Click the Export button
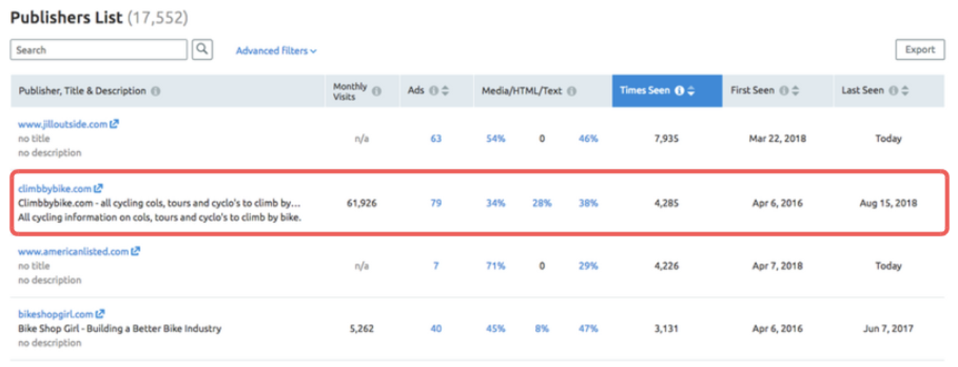Image resolution: width=958 pixels, height=367 pixels. (x=920, y=49)
